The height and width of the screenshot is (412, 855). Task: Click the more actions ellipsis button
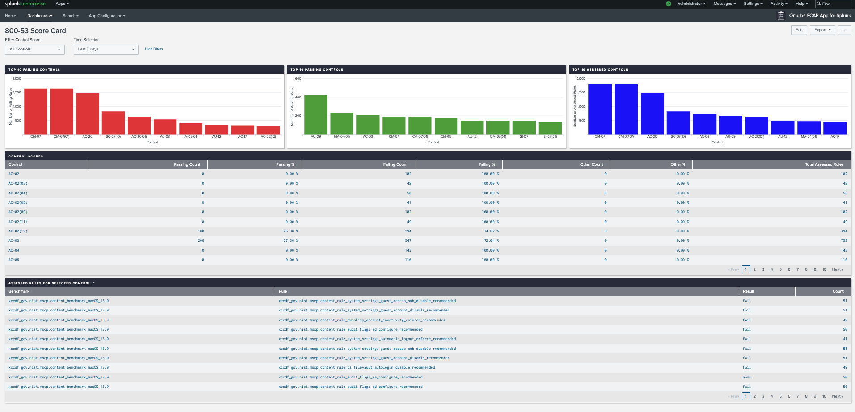click(x=844, y=30)
